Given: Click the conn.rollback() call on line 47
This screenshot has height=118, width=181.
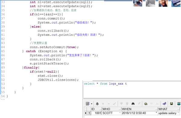Looking at the screenshot, I should [x=45, y=59].
